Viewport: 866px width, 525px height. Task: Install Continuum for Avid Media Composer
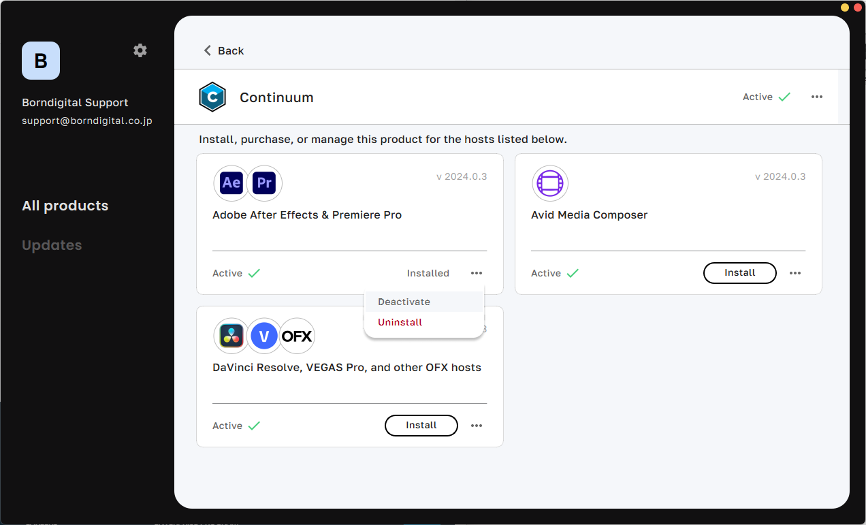[740, 273]
